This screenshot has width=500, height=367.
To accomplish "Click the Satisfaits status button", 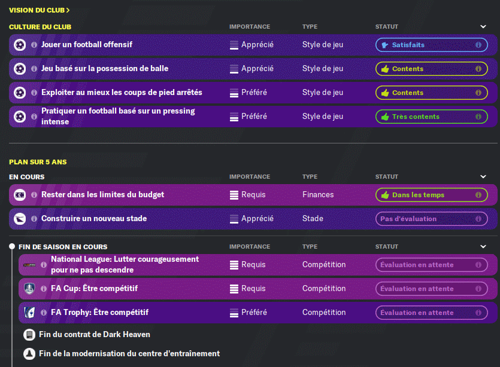I will click(x=431, y=45).
